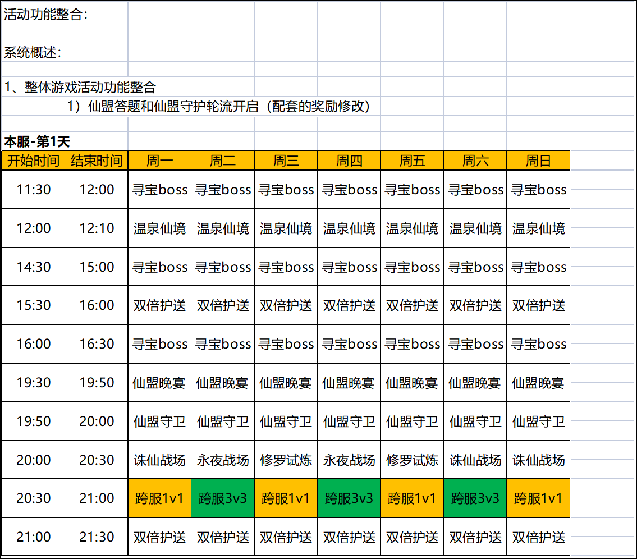
Task: Select the 本服-第1天 bold heading cell
Action: click(x=37, y=141)
